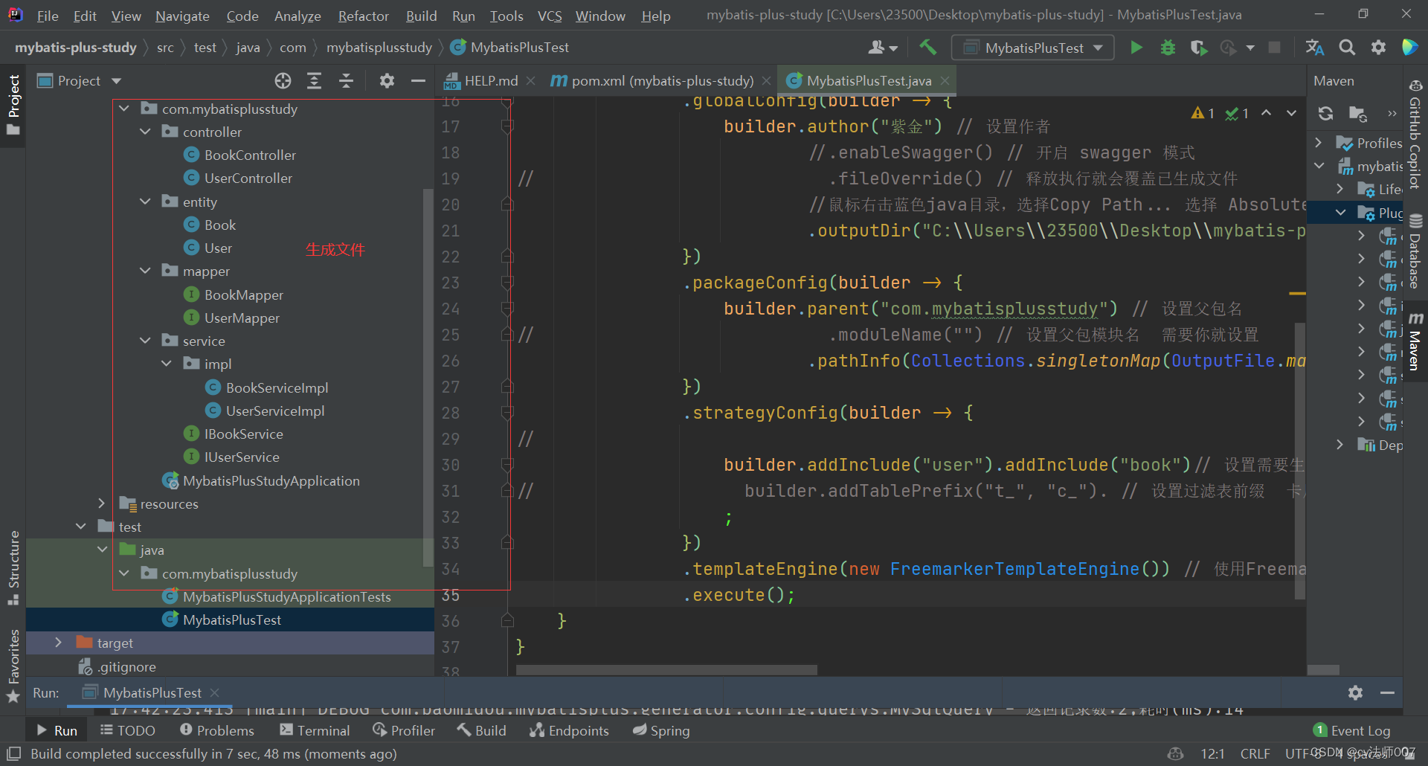The image size is (1428, 766).
Task: Click the warning indicator in editor
Action: pyautogui.click(x=1203, y=113)
